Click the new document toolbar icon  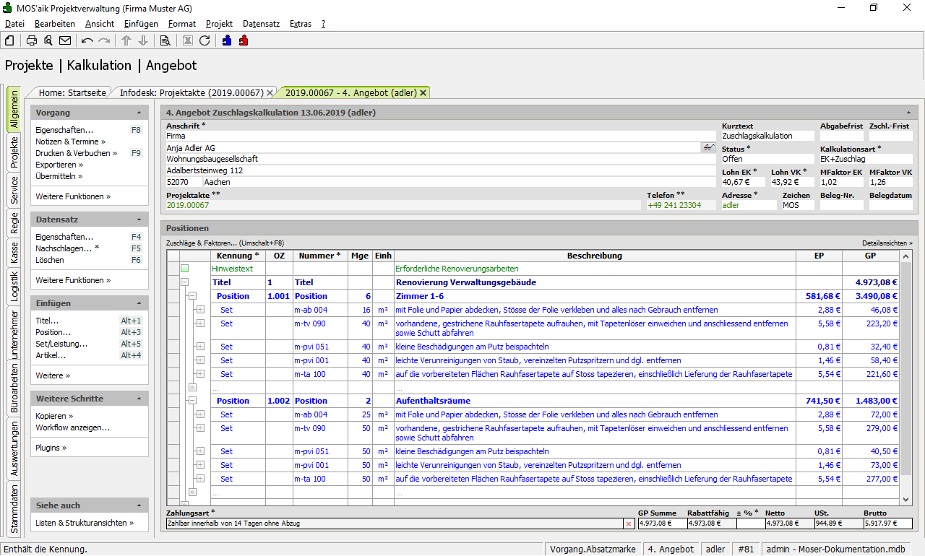point(9,40)
